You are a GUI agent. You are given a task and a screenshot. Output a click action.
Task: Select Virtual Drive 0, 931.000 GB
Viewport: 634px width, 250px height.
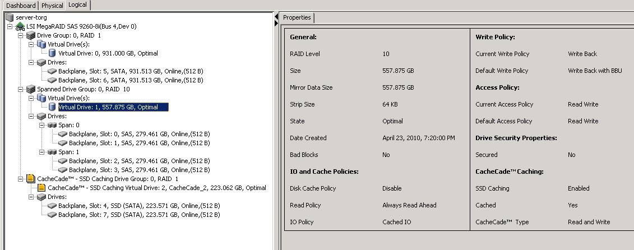(x=108, y=53)
